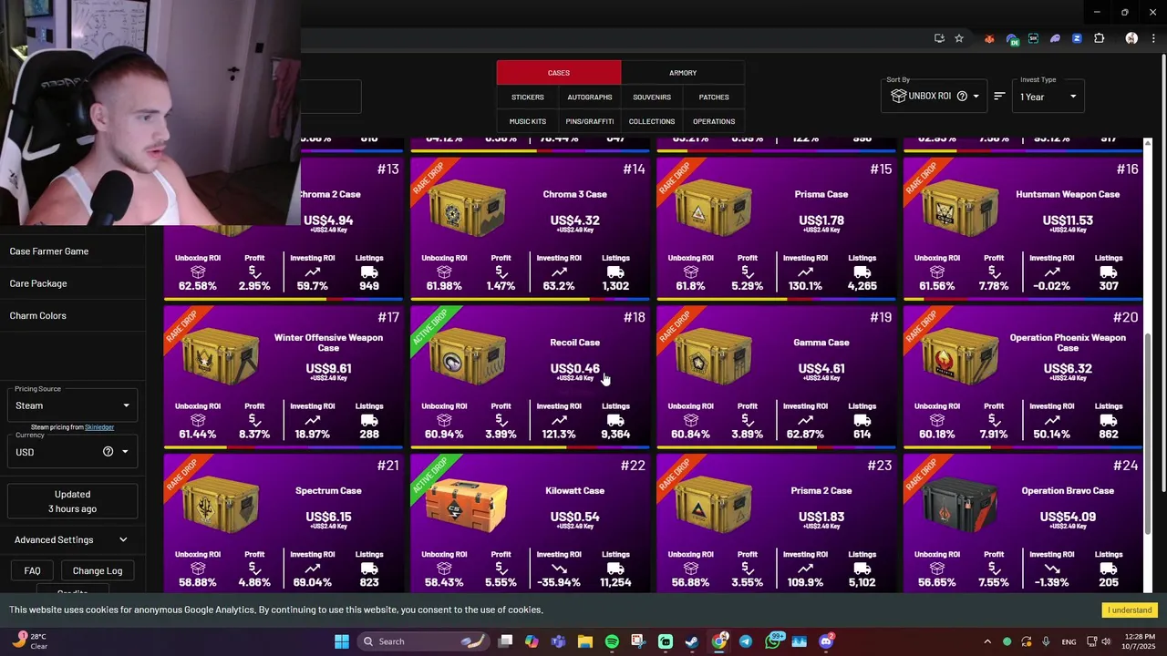The width and height of the screenshot is (1167, 656).
Task: Click the Gamma Case title
Action: (821, 343)
